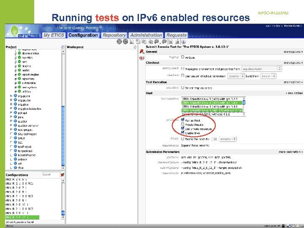
Task: Open the Administration tab
Action: [146, 35]
